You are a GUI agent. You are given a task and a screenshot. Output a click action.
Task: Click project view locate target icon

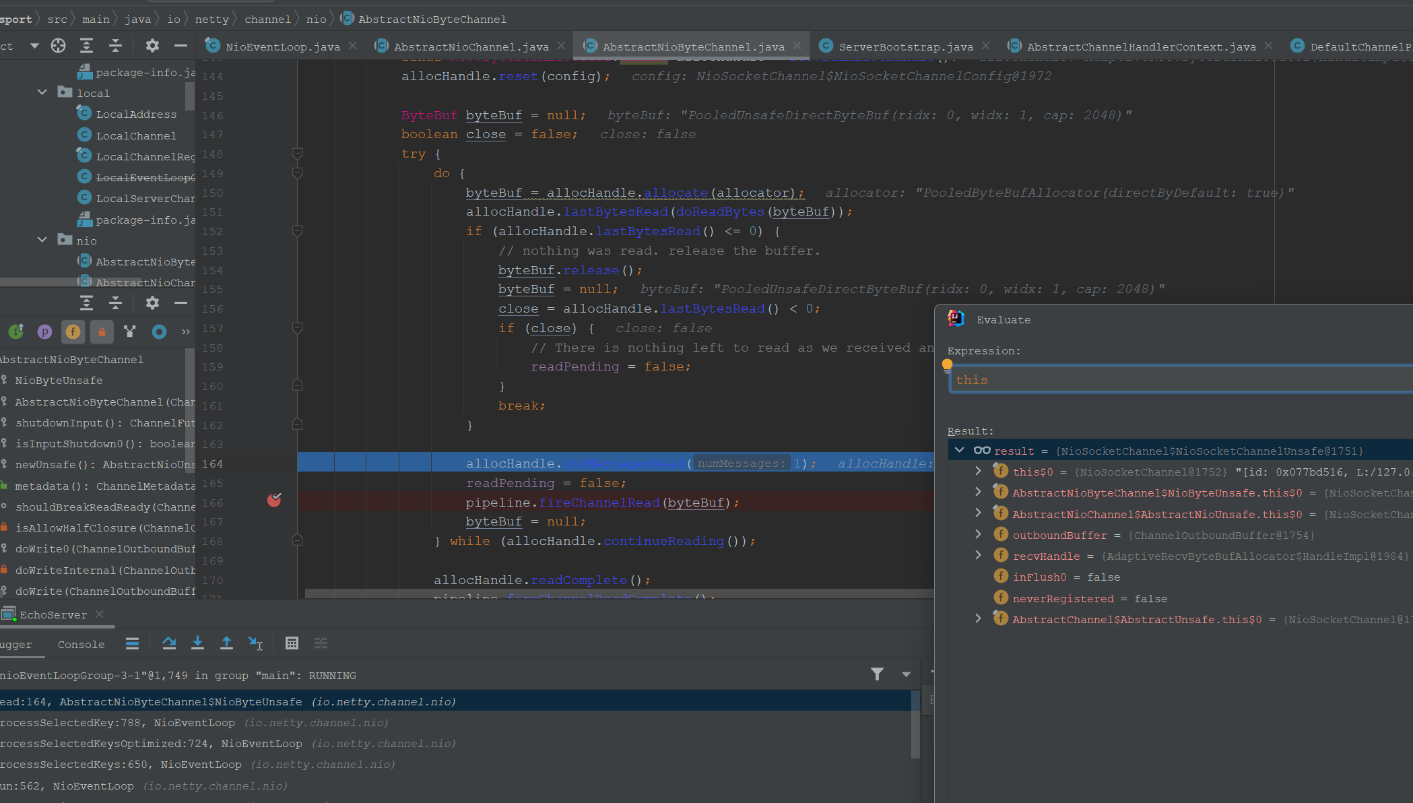click(x=59, y=46)
